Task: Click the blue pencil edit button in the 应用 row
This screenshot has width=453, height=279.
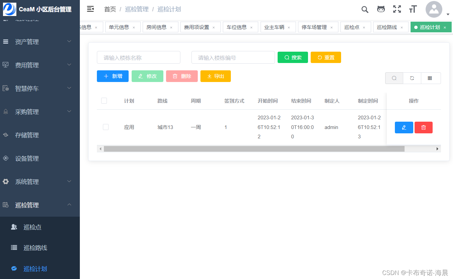Action: click(x=404, y=127)
